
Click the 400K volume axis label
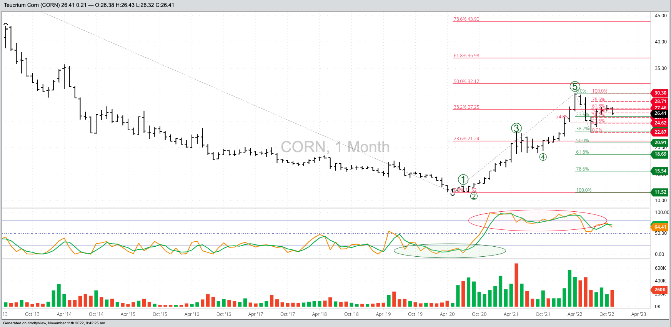[x=660, y=281]
